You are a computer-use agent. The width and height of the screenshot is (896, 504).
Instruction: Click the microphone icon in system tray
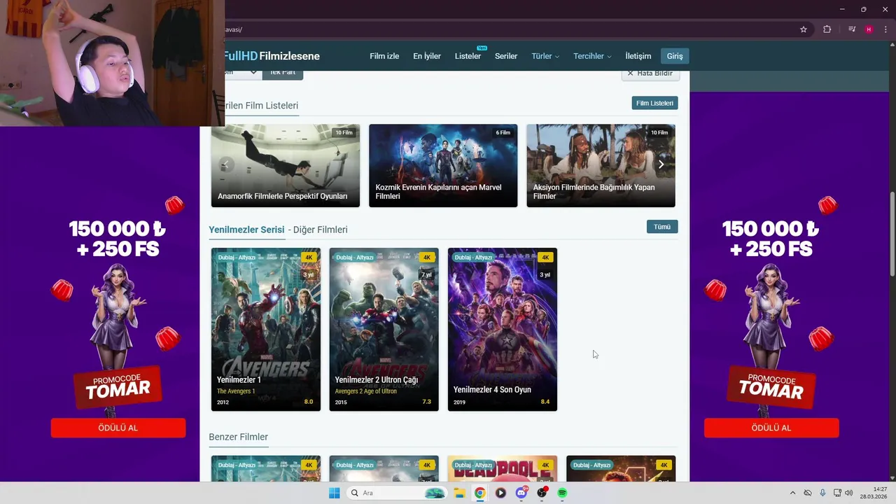[x=822, y=493]
